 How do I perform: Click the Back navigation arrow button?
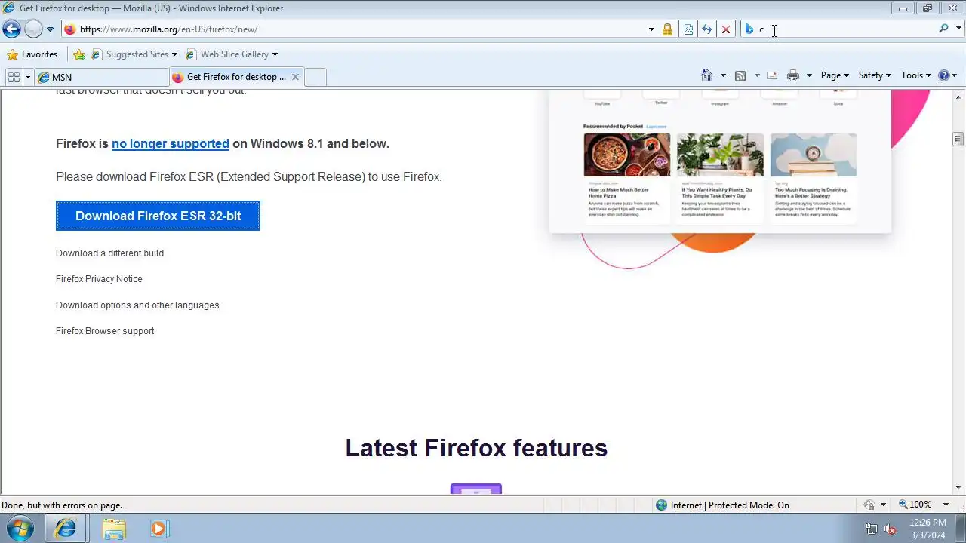(11, 29)
